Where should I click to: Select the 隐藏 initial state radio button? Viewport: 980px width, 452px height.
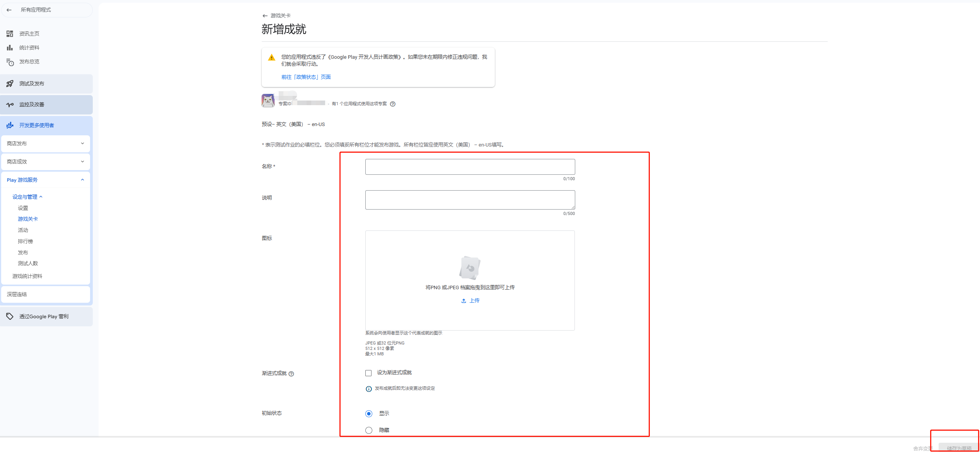tap(369, 430)
